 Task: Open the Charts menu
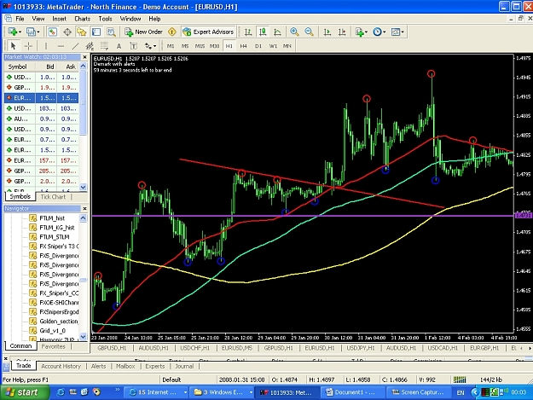82,19
